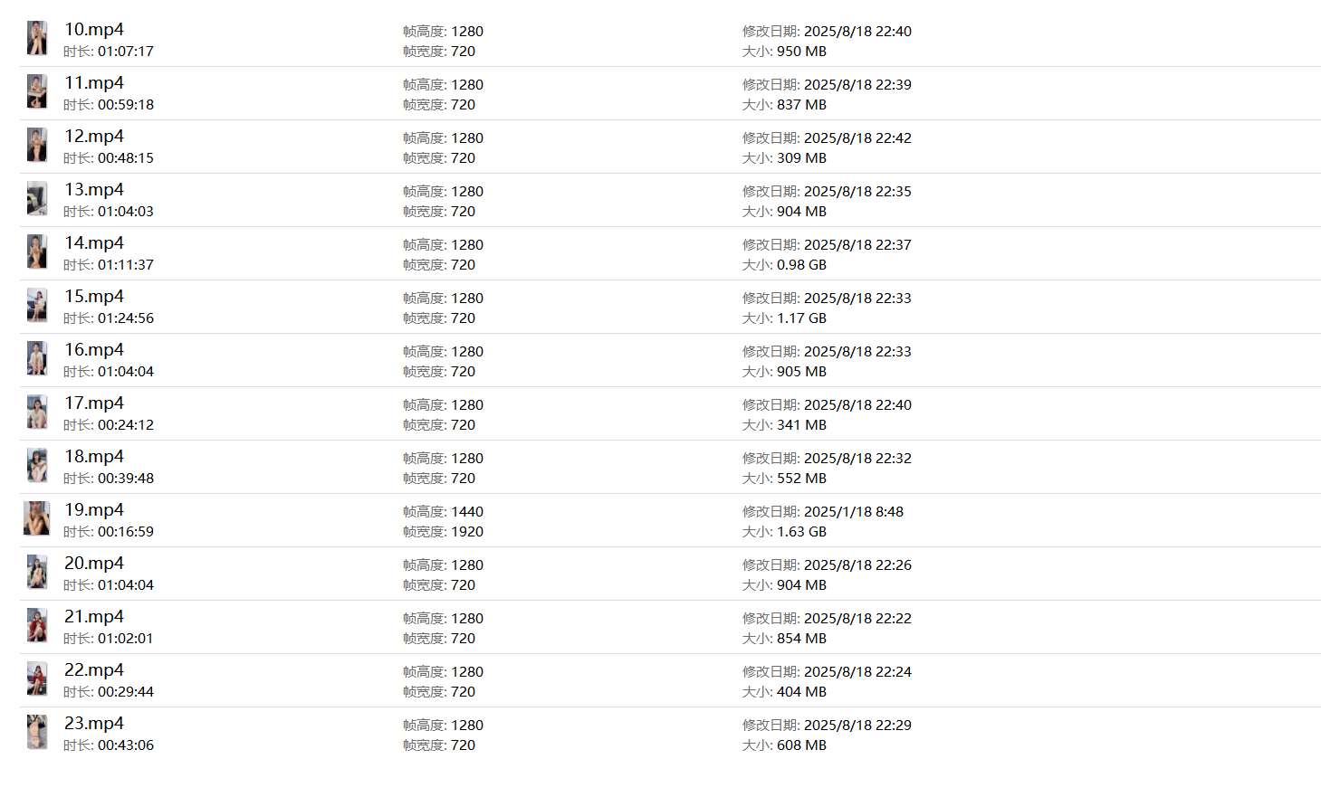Click the 1.63 GB size text
1321x797 pixels.
pos(801,532)
